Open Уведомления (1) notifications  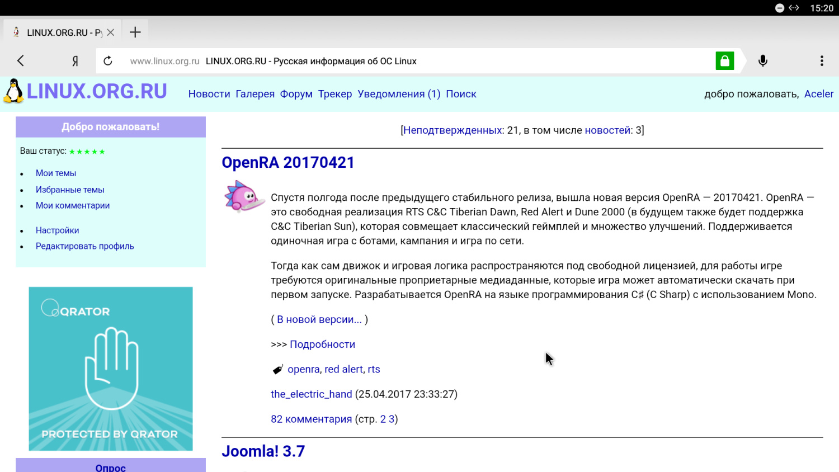click(x=399, y=94)
